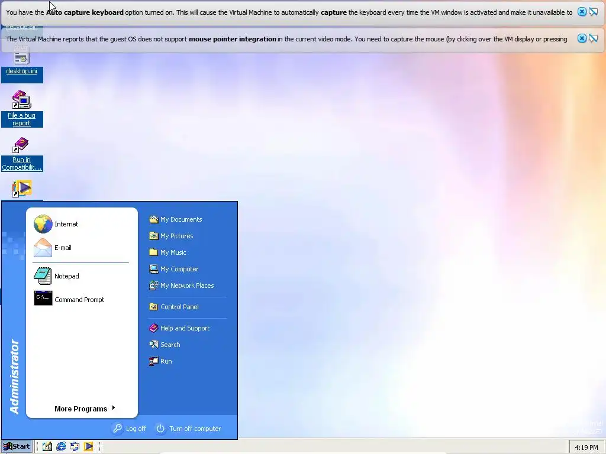This screenshot has width=606, height=454.
Task: Click the Start button on the taskbar
Action: tap(17, 446)
